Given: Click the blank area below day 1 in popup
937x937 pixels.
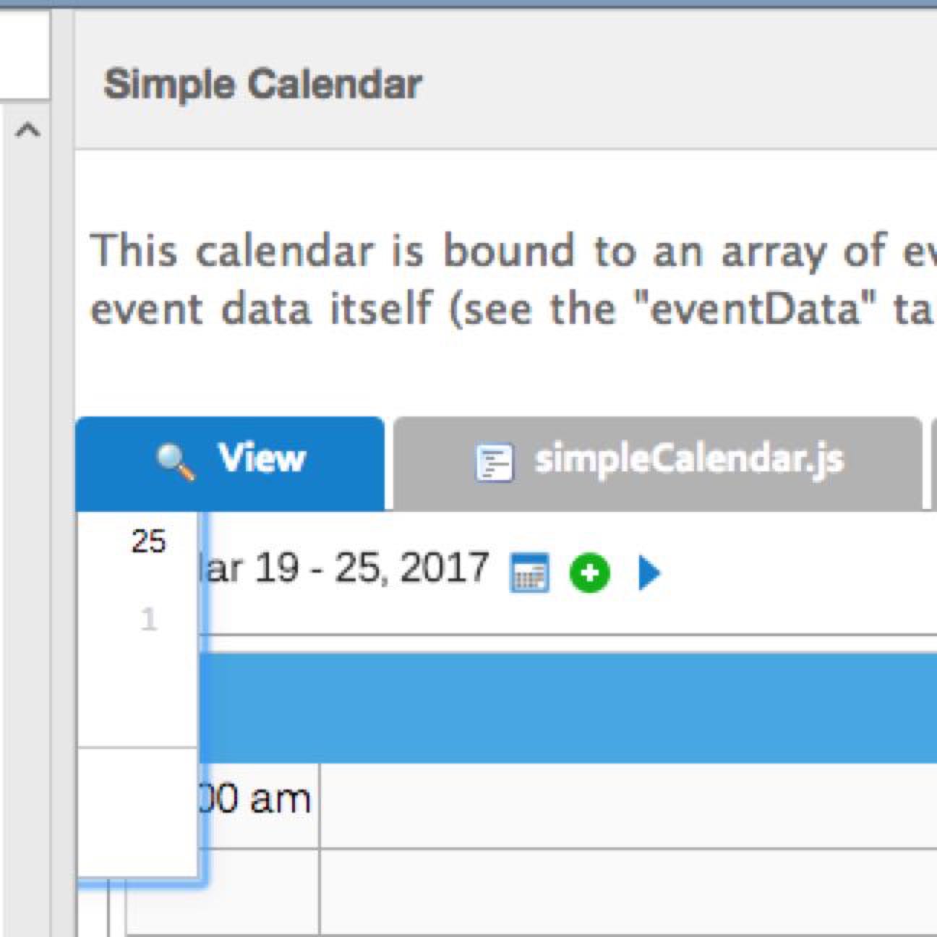Looking at the screenshot, I should click(137, 694).
